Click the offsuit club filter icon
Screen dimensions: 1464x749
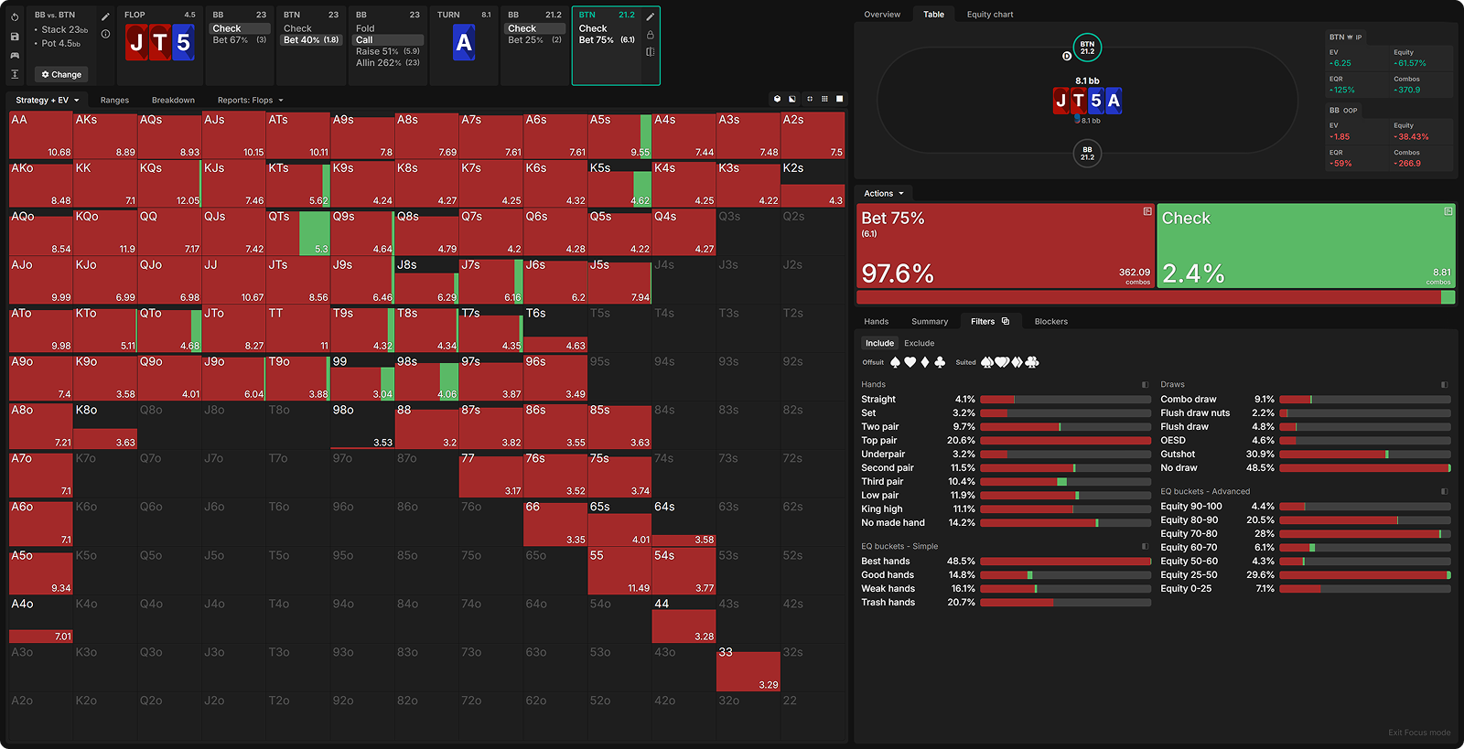[940, 362]
